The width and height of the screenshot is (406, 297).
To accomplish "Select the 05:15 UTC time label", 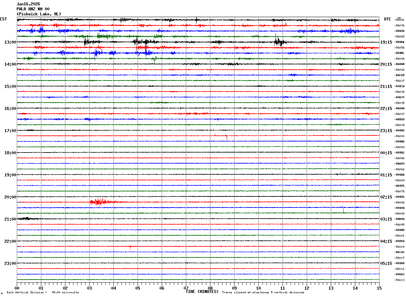I will (386, 263).
